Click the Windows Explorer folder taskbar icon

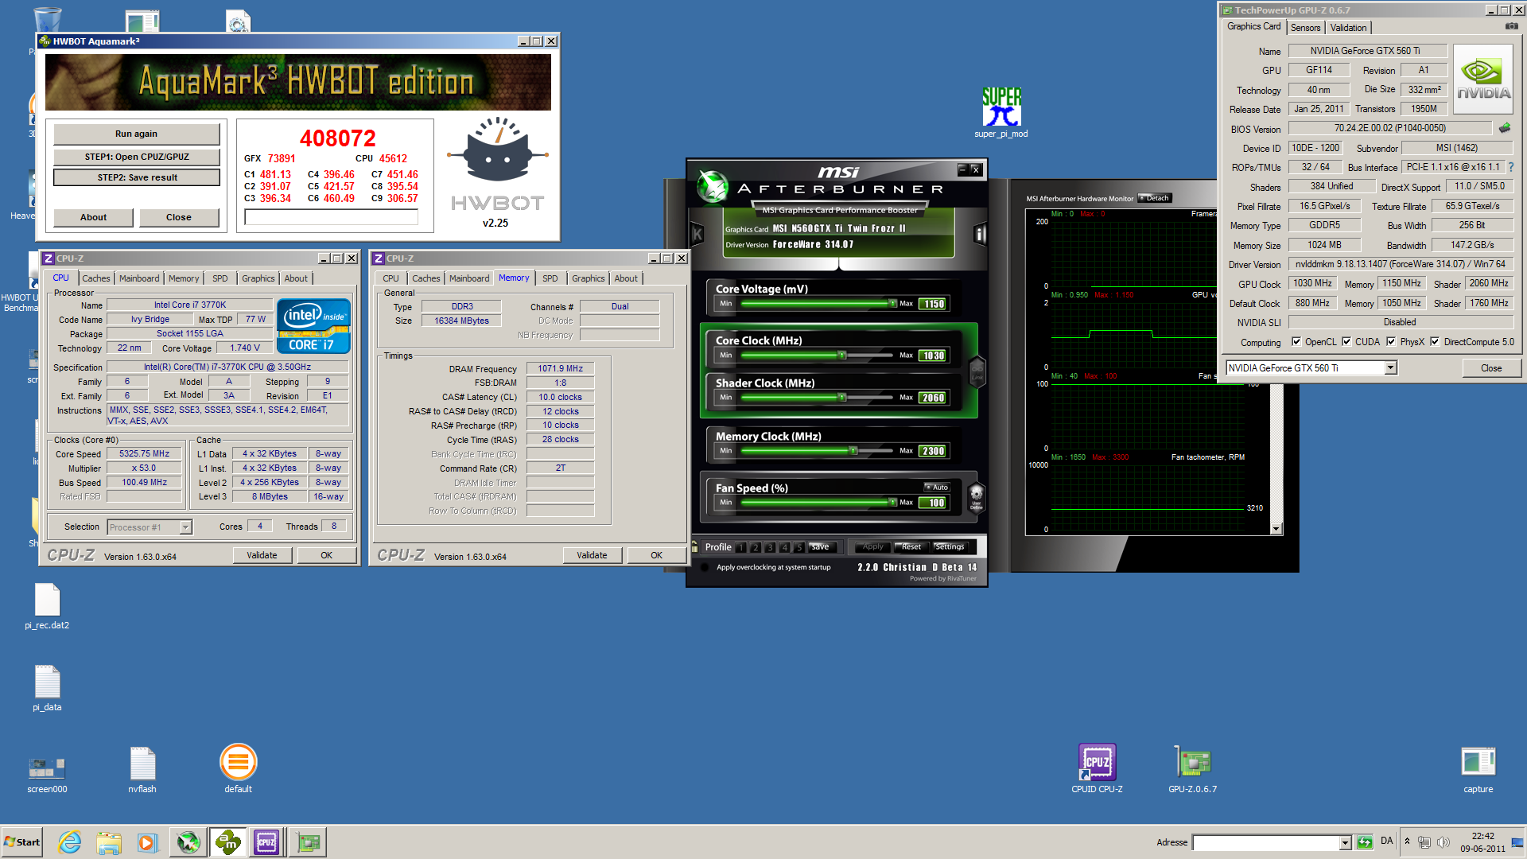(109, 842)
